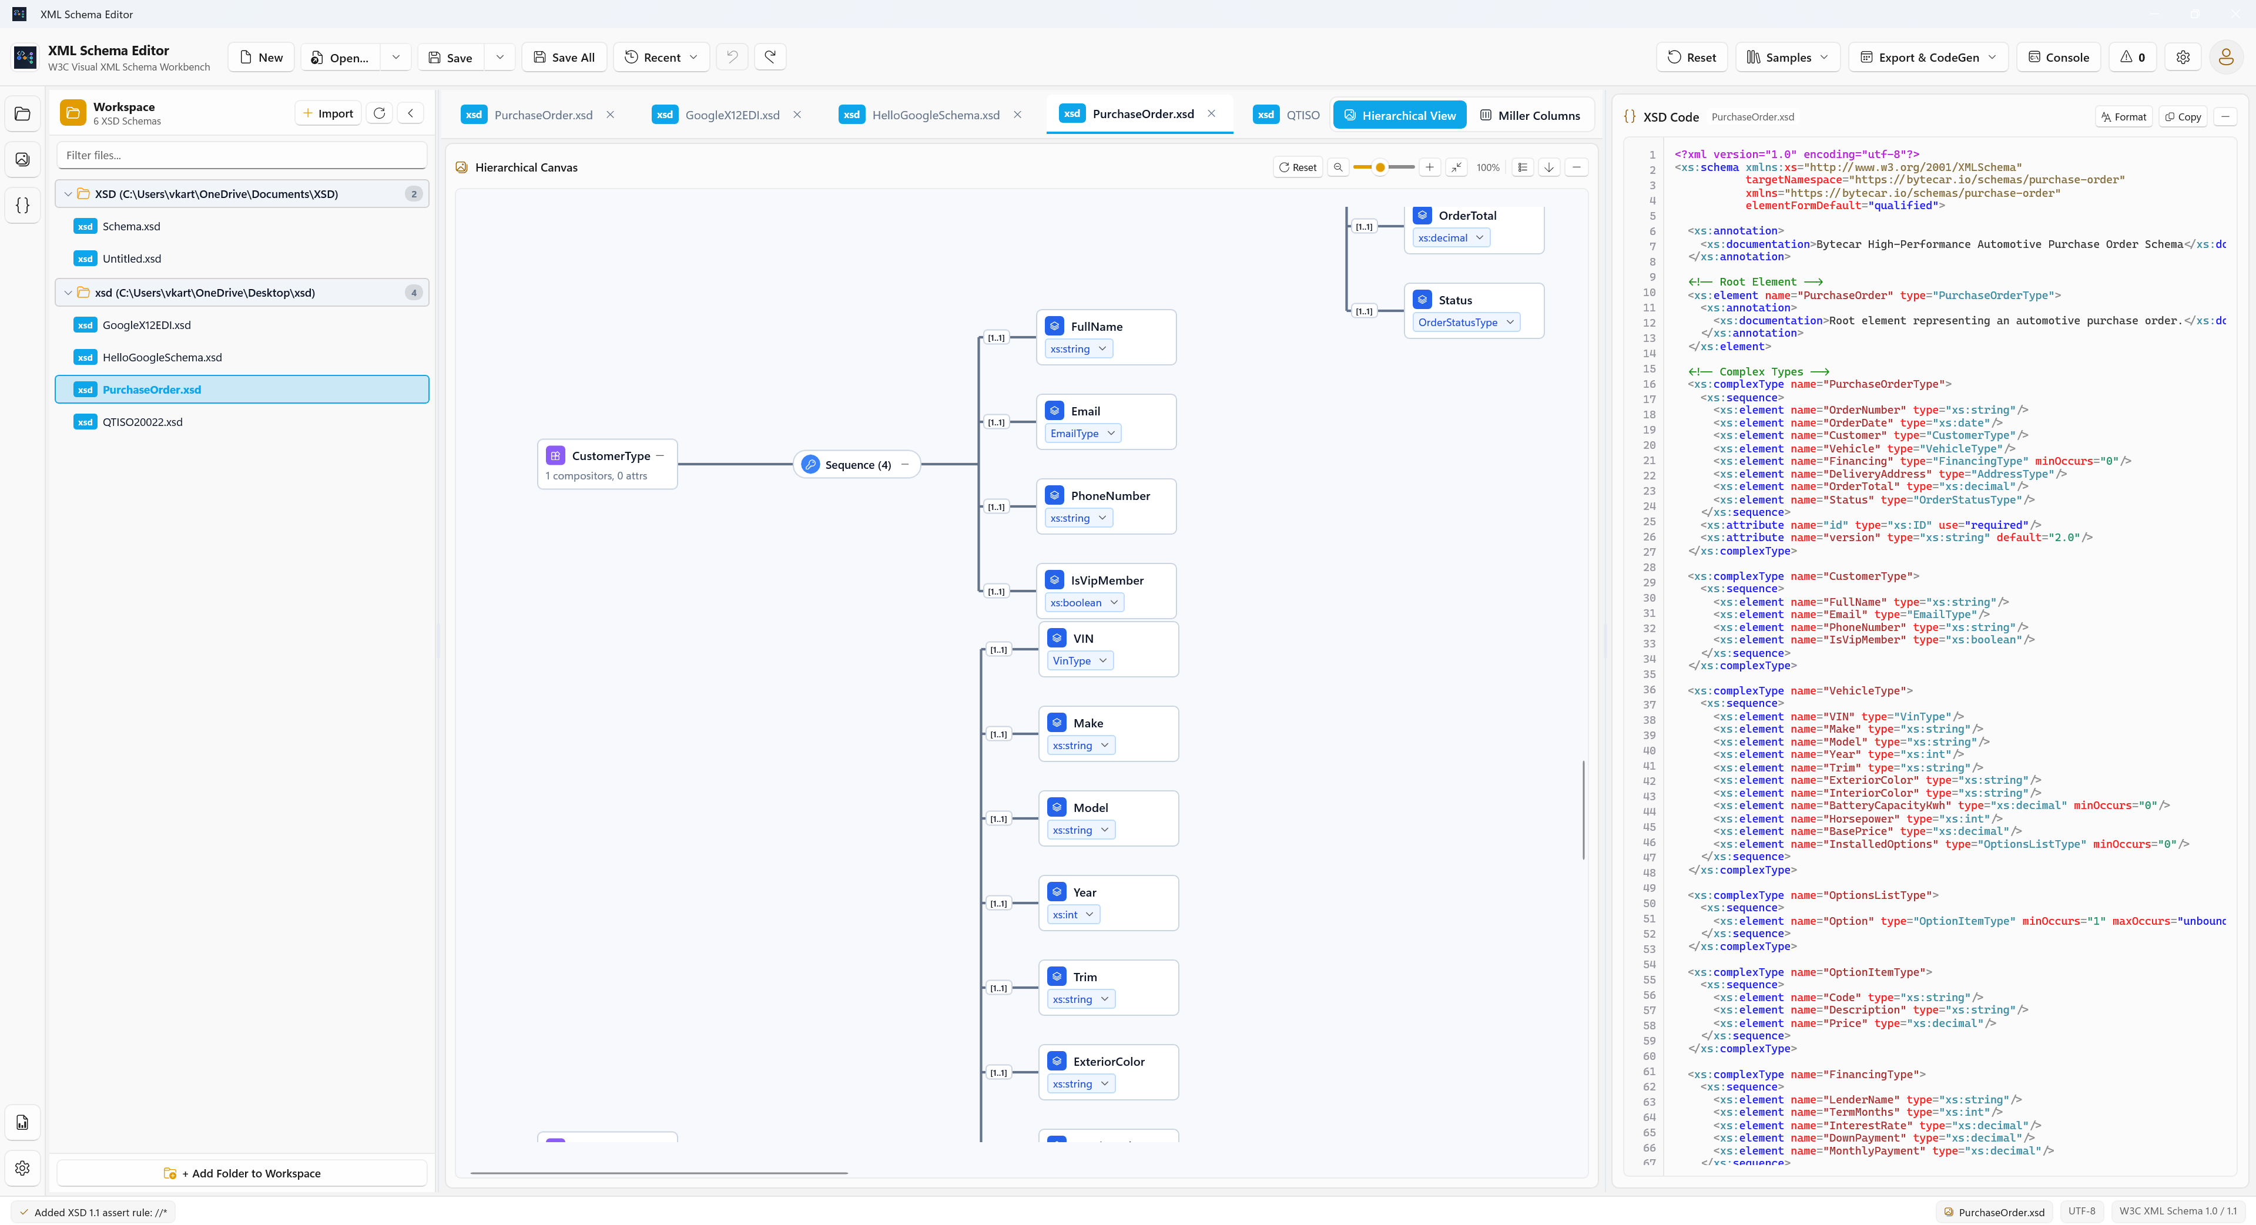Image resolution: width=2256 pixels, height=1225 pixels.
Task: Click the undo arrow in the toolbar
Action: coord(732,57)
